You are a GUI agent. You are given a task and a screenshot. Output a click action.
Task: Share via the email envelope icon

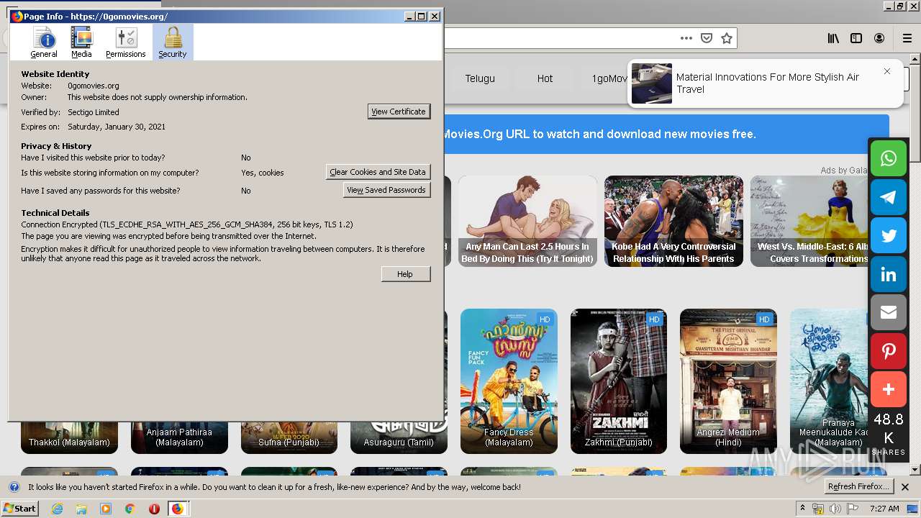pos(889,312)
